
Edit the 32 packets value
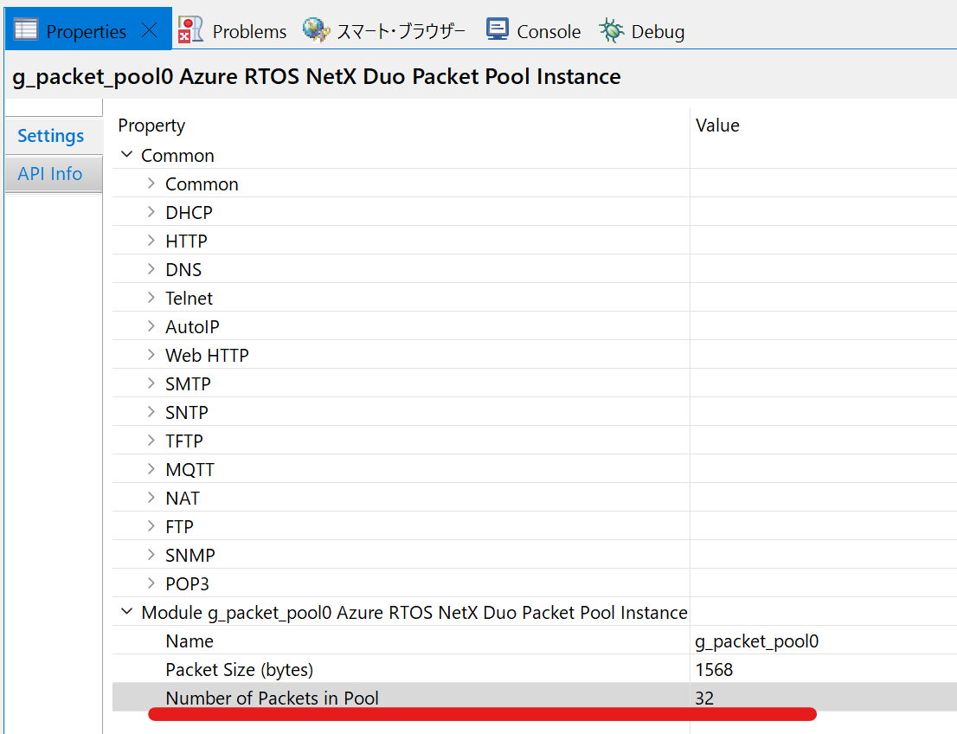coord(704,698)
